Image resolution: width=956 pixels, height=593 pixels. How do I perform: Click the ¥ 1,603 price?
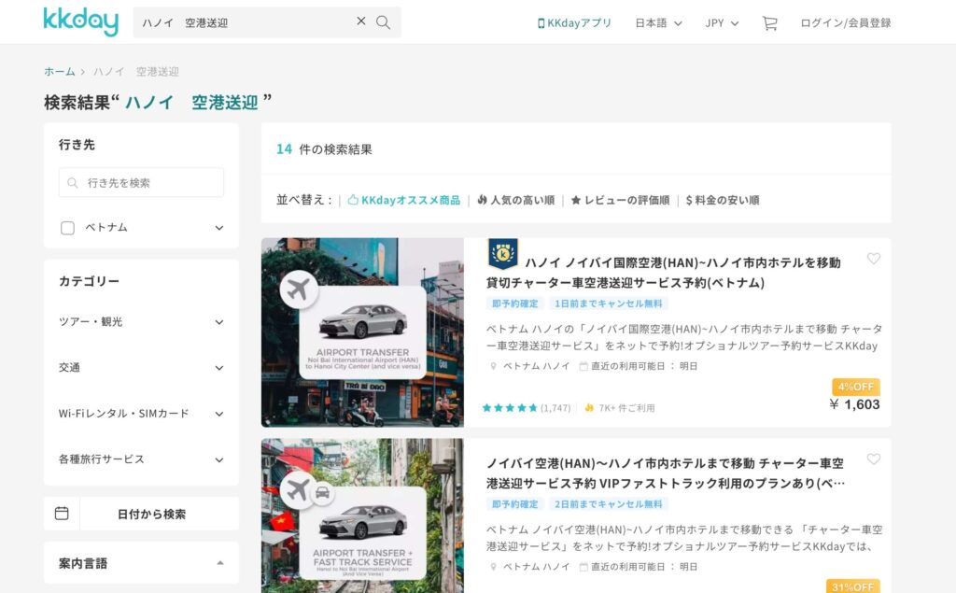(x=855, y=404)
